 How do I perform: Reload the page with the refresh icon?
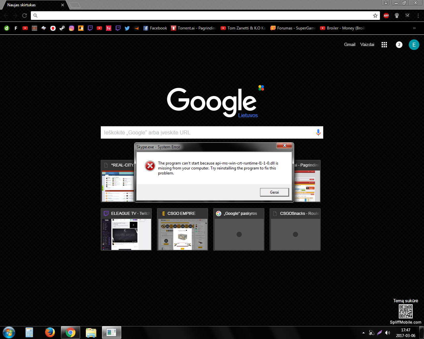(25, 16)
